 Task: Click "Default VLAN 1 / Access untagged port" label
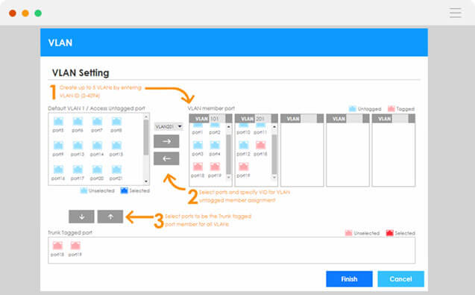(x=97, y=108)
